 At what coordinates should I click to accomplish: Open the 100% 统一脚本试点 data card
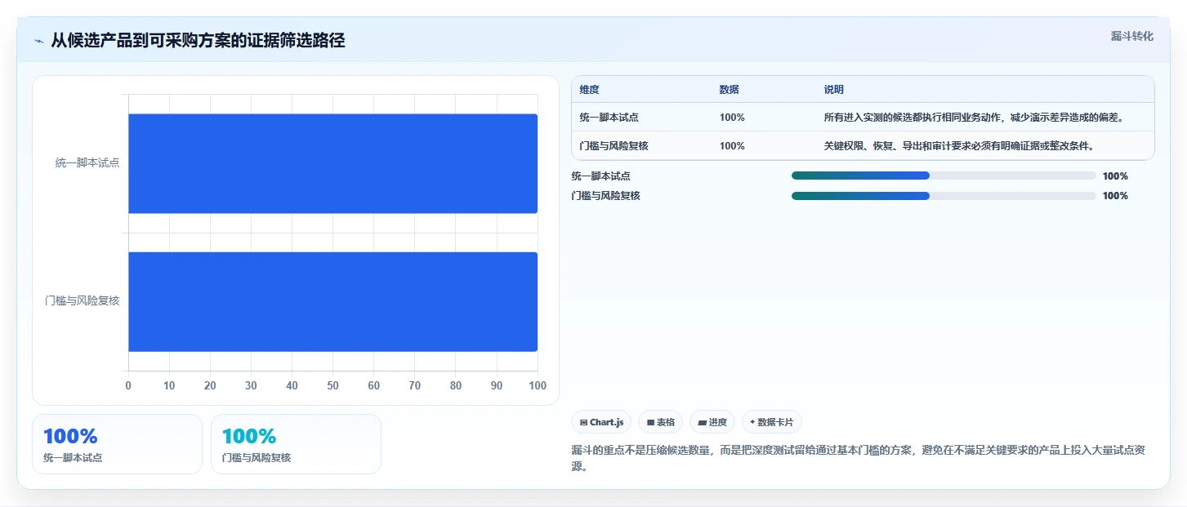click(117, 444)
